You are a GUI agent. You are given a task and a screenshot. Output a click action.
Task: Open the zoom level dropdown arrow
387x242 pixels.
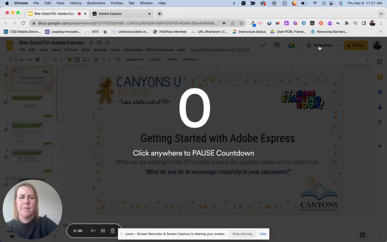point(61,59)
